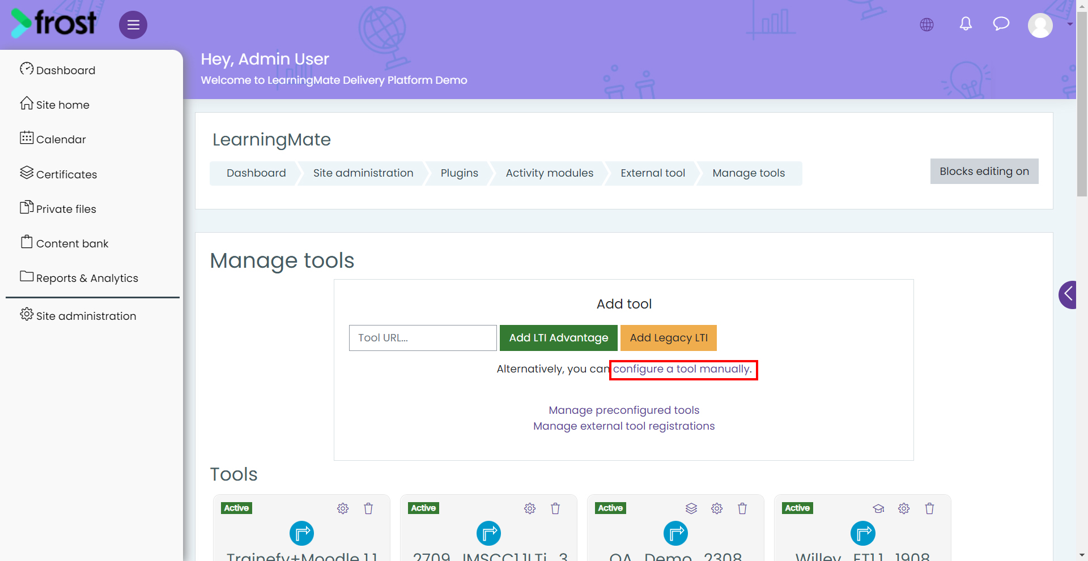Open notifications bell icon

click(x=966, y=24)
